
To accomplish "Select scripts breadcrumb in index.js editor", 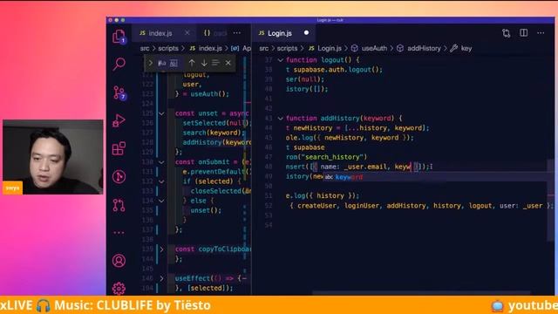I will point(168,49).
